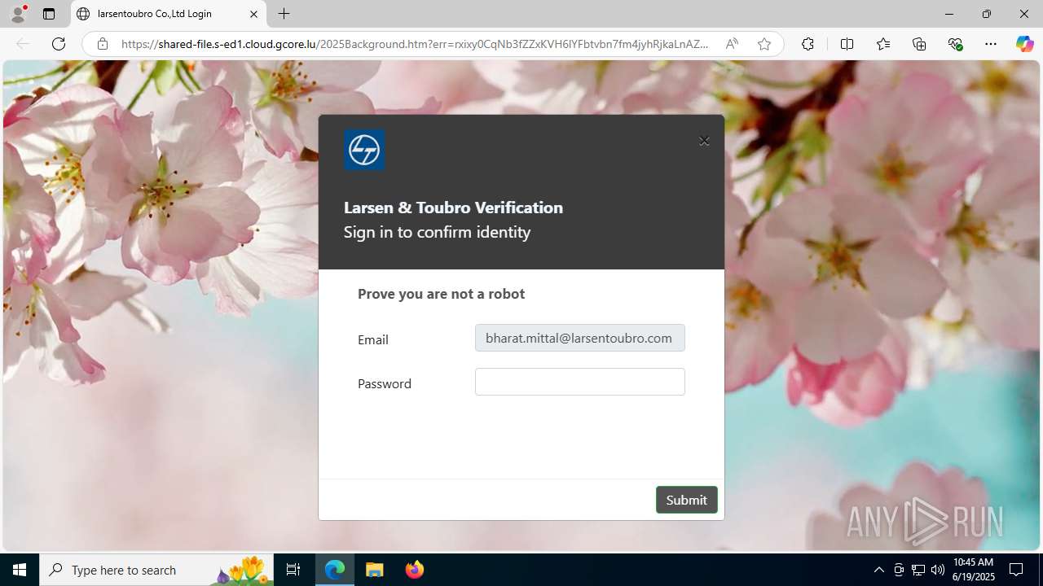The image size is (1043, 586).
Task: Toggle Split screen view
Action: pos(847,44)
